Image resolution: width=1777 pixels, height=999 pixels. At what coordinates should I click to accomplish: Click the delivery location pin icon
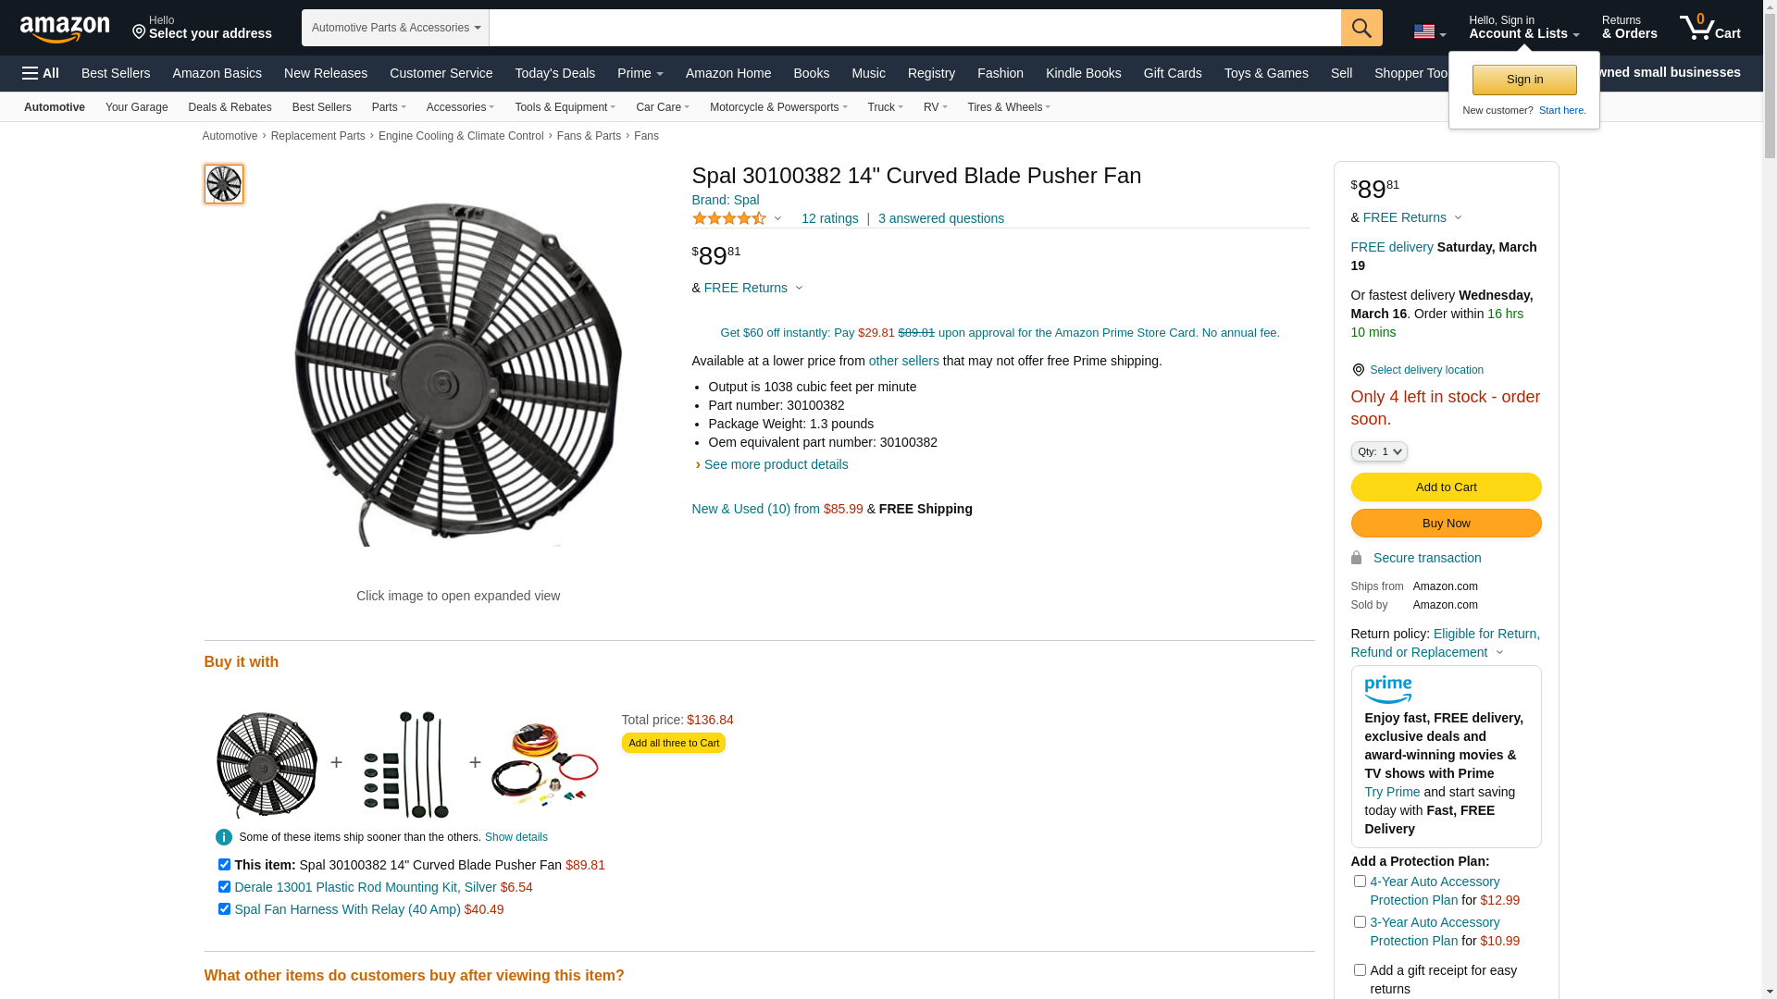1358,370
